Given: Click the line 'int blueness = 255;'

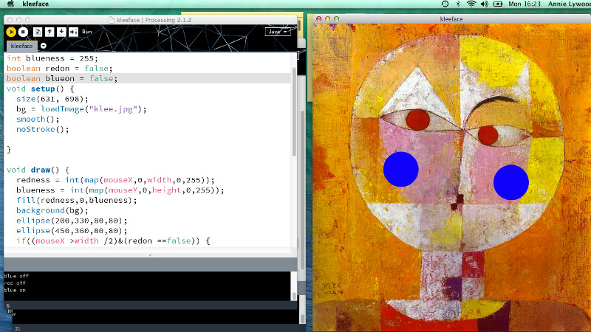Looking at the screenshot, I should click(x=52, y=58).
